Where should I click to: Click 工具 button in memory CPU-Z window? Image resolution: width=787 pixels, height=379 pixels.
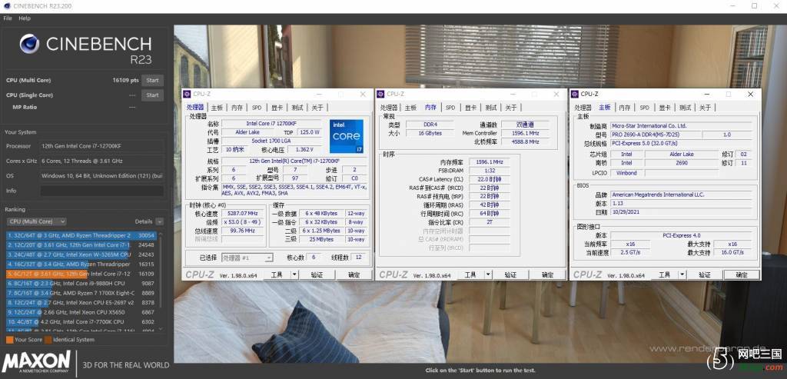(x=470, y=274)
